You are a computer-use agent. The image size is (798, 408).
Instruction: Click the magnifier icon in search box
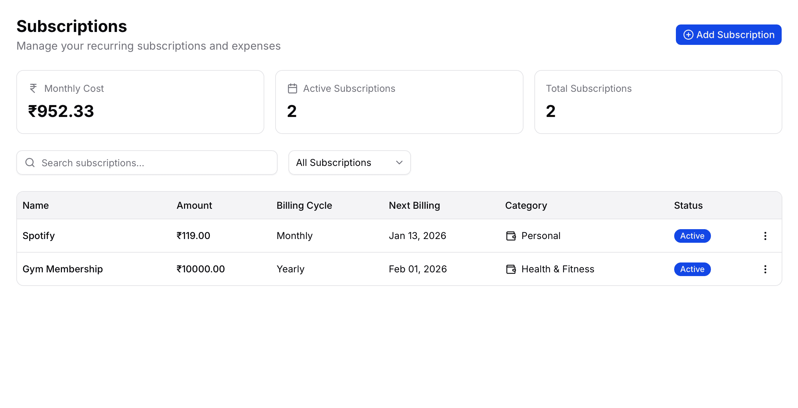click(x=30, y=163)
